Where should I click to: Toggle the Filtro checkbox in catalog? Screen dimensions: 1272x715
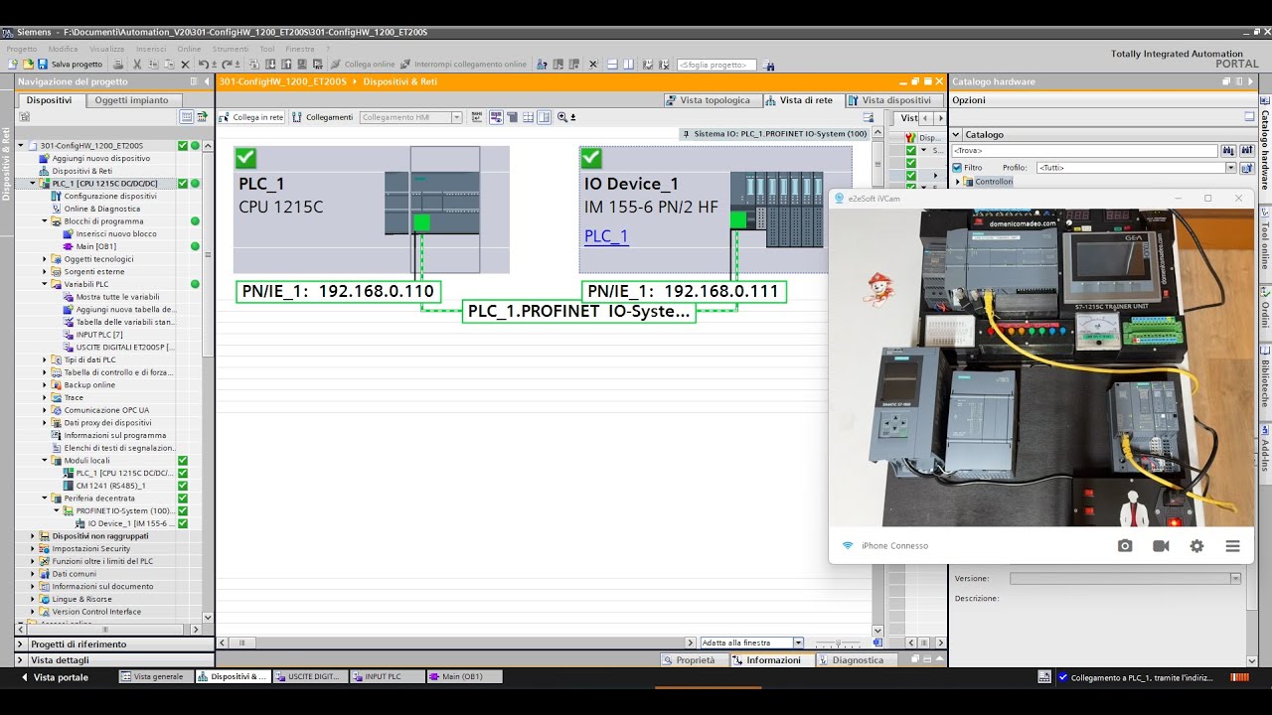coord(957,168)
